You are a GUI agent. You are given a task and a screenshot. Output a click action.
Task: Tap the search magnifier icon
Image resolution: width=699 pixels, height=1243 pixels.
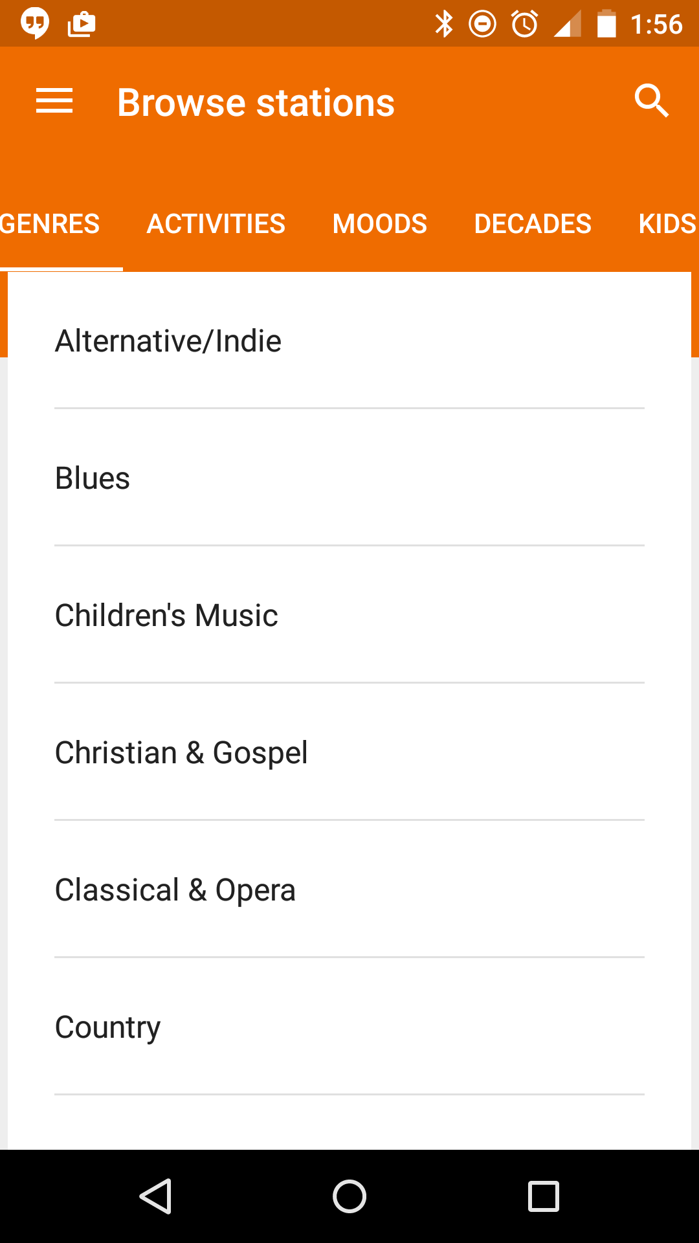click(650, 101)
